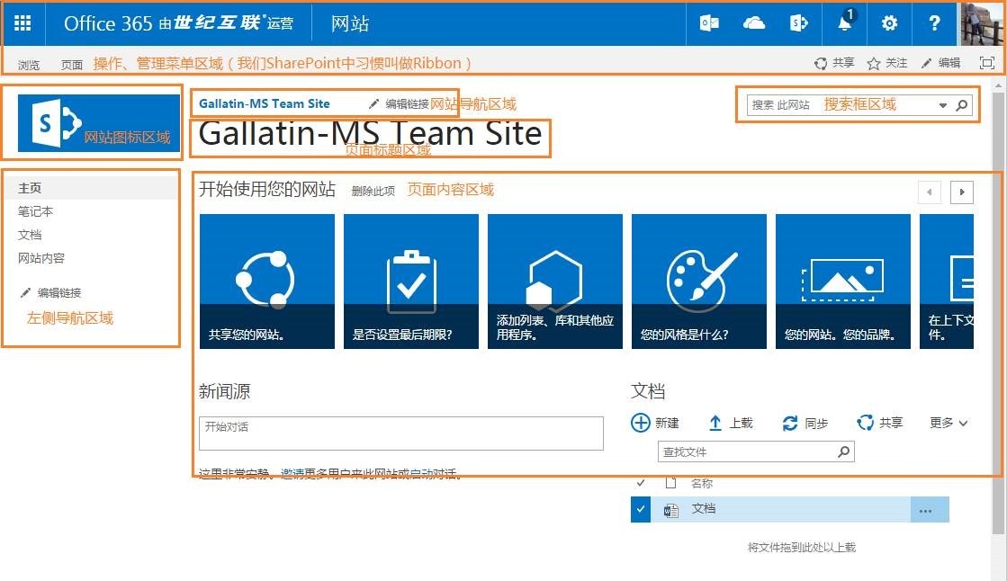This screenshot has height=581, width=1007.
Task: Open the Share your site tile
Action: [267, 282]
